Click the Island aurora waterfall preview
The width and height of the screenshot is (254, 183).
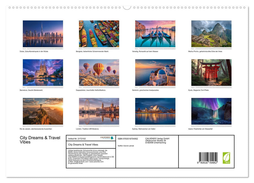211,111
